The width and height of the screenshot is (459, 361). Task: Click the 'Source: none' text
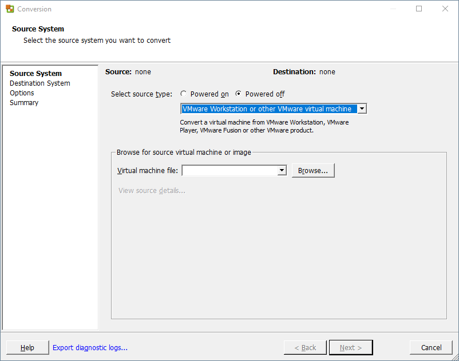click(128, 72)
